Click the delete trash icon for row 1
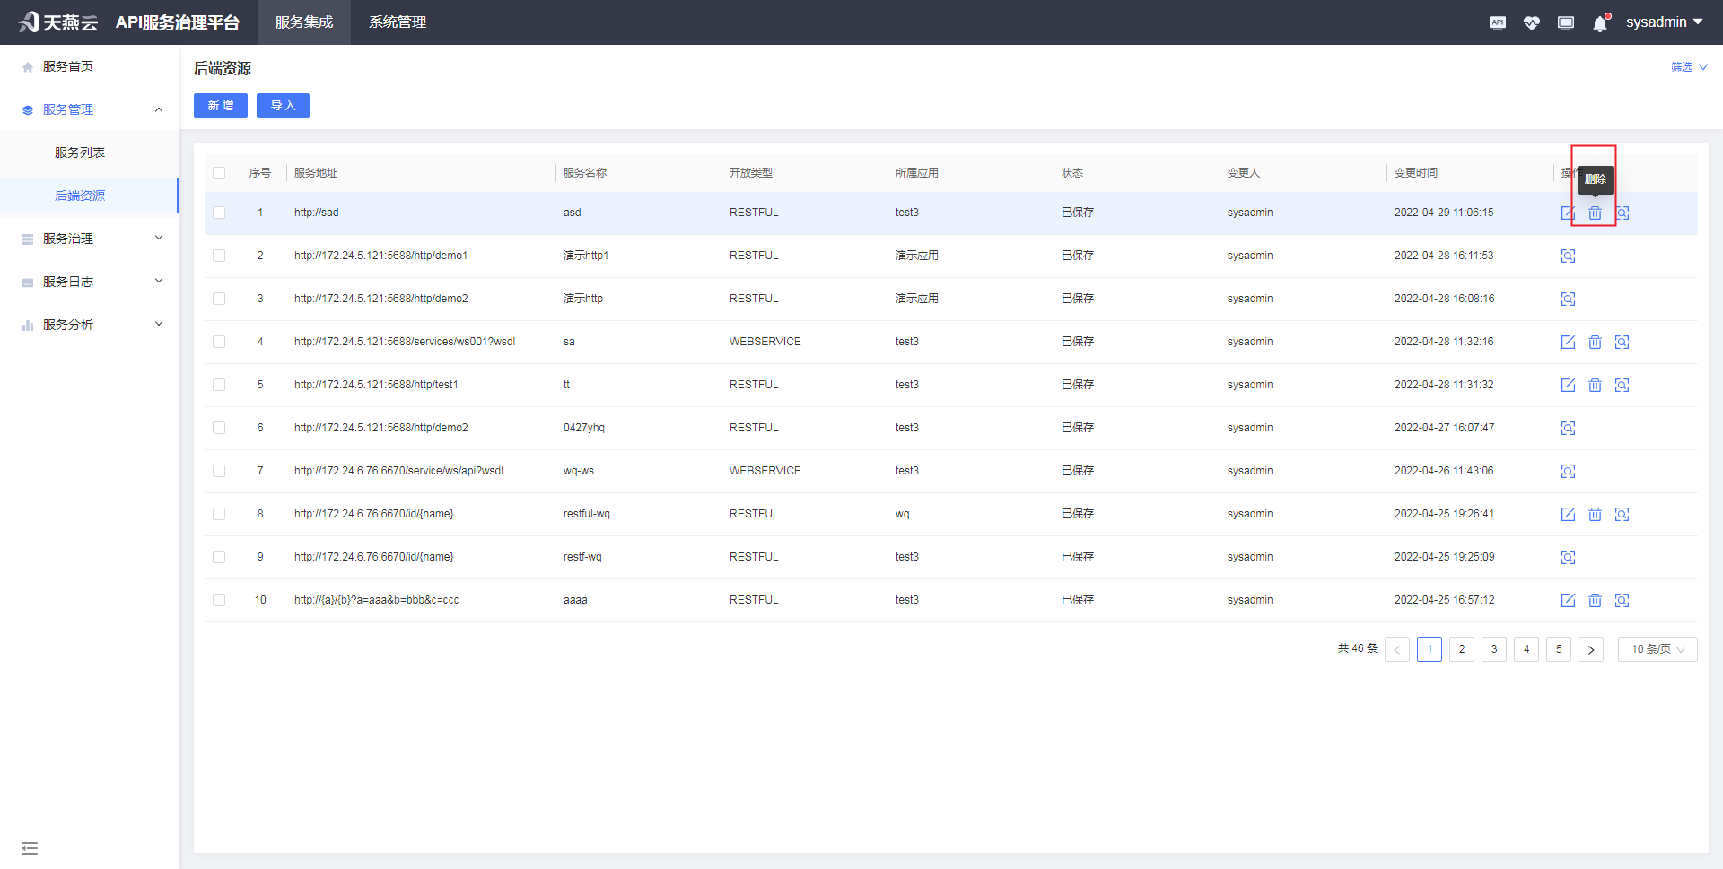The image size is (1723, 869). tap(1595, 213)
